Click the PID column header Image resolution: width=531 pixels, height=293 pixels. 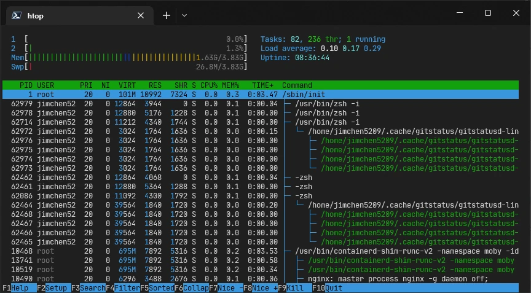coord(26,85)
